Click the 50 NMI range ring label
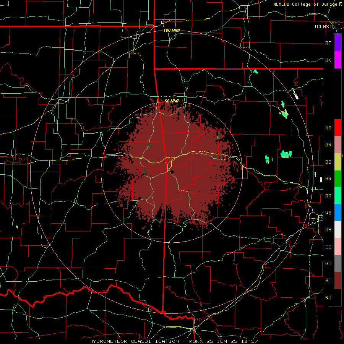The image size is (344, 344). click(172, 101)
